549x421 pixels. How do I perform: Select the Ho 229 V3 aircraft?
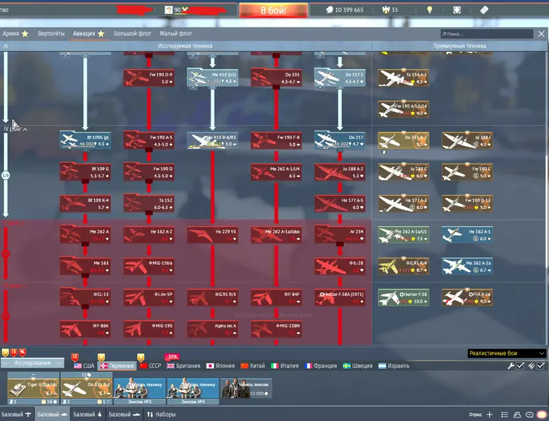(x=212, y=235)
